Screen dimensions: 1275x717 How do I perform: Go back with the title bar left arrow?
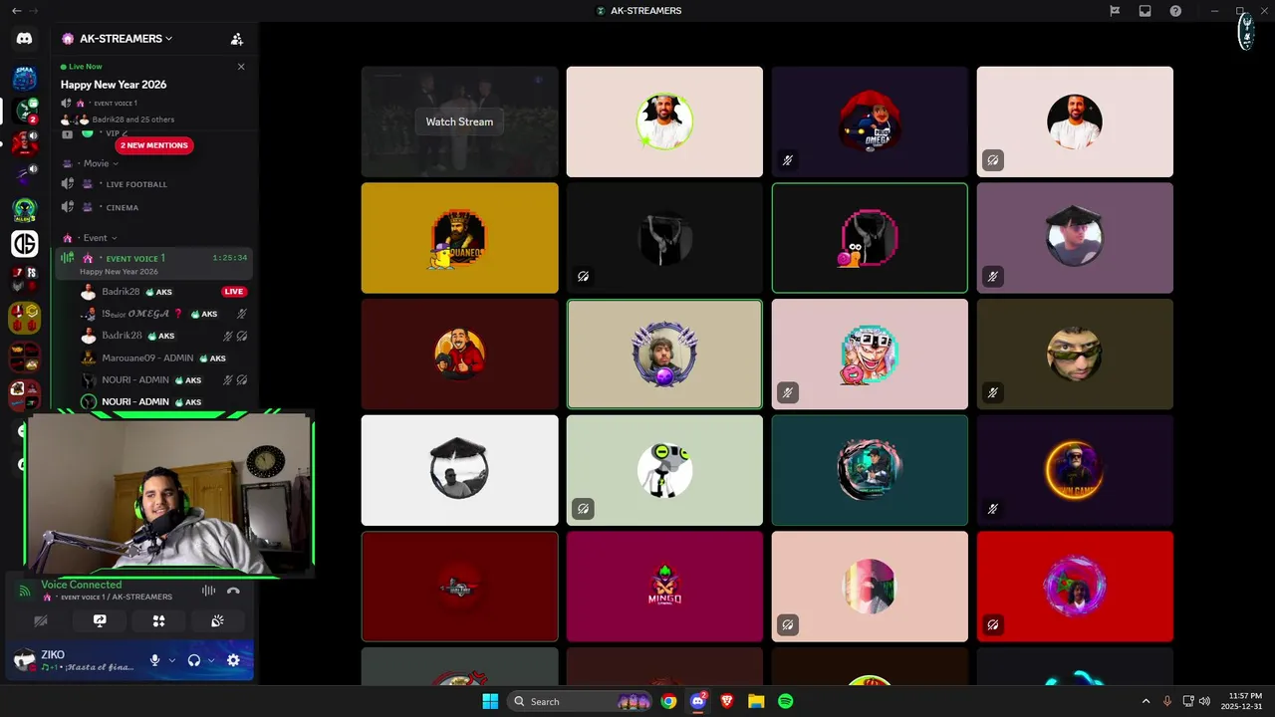16,11
